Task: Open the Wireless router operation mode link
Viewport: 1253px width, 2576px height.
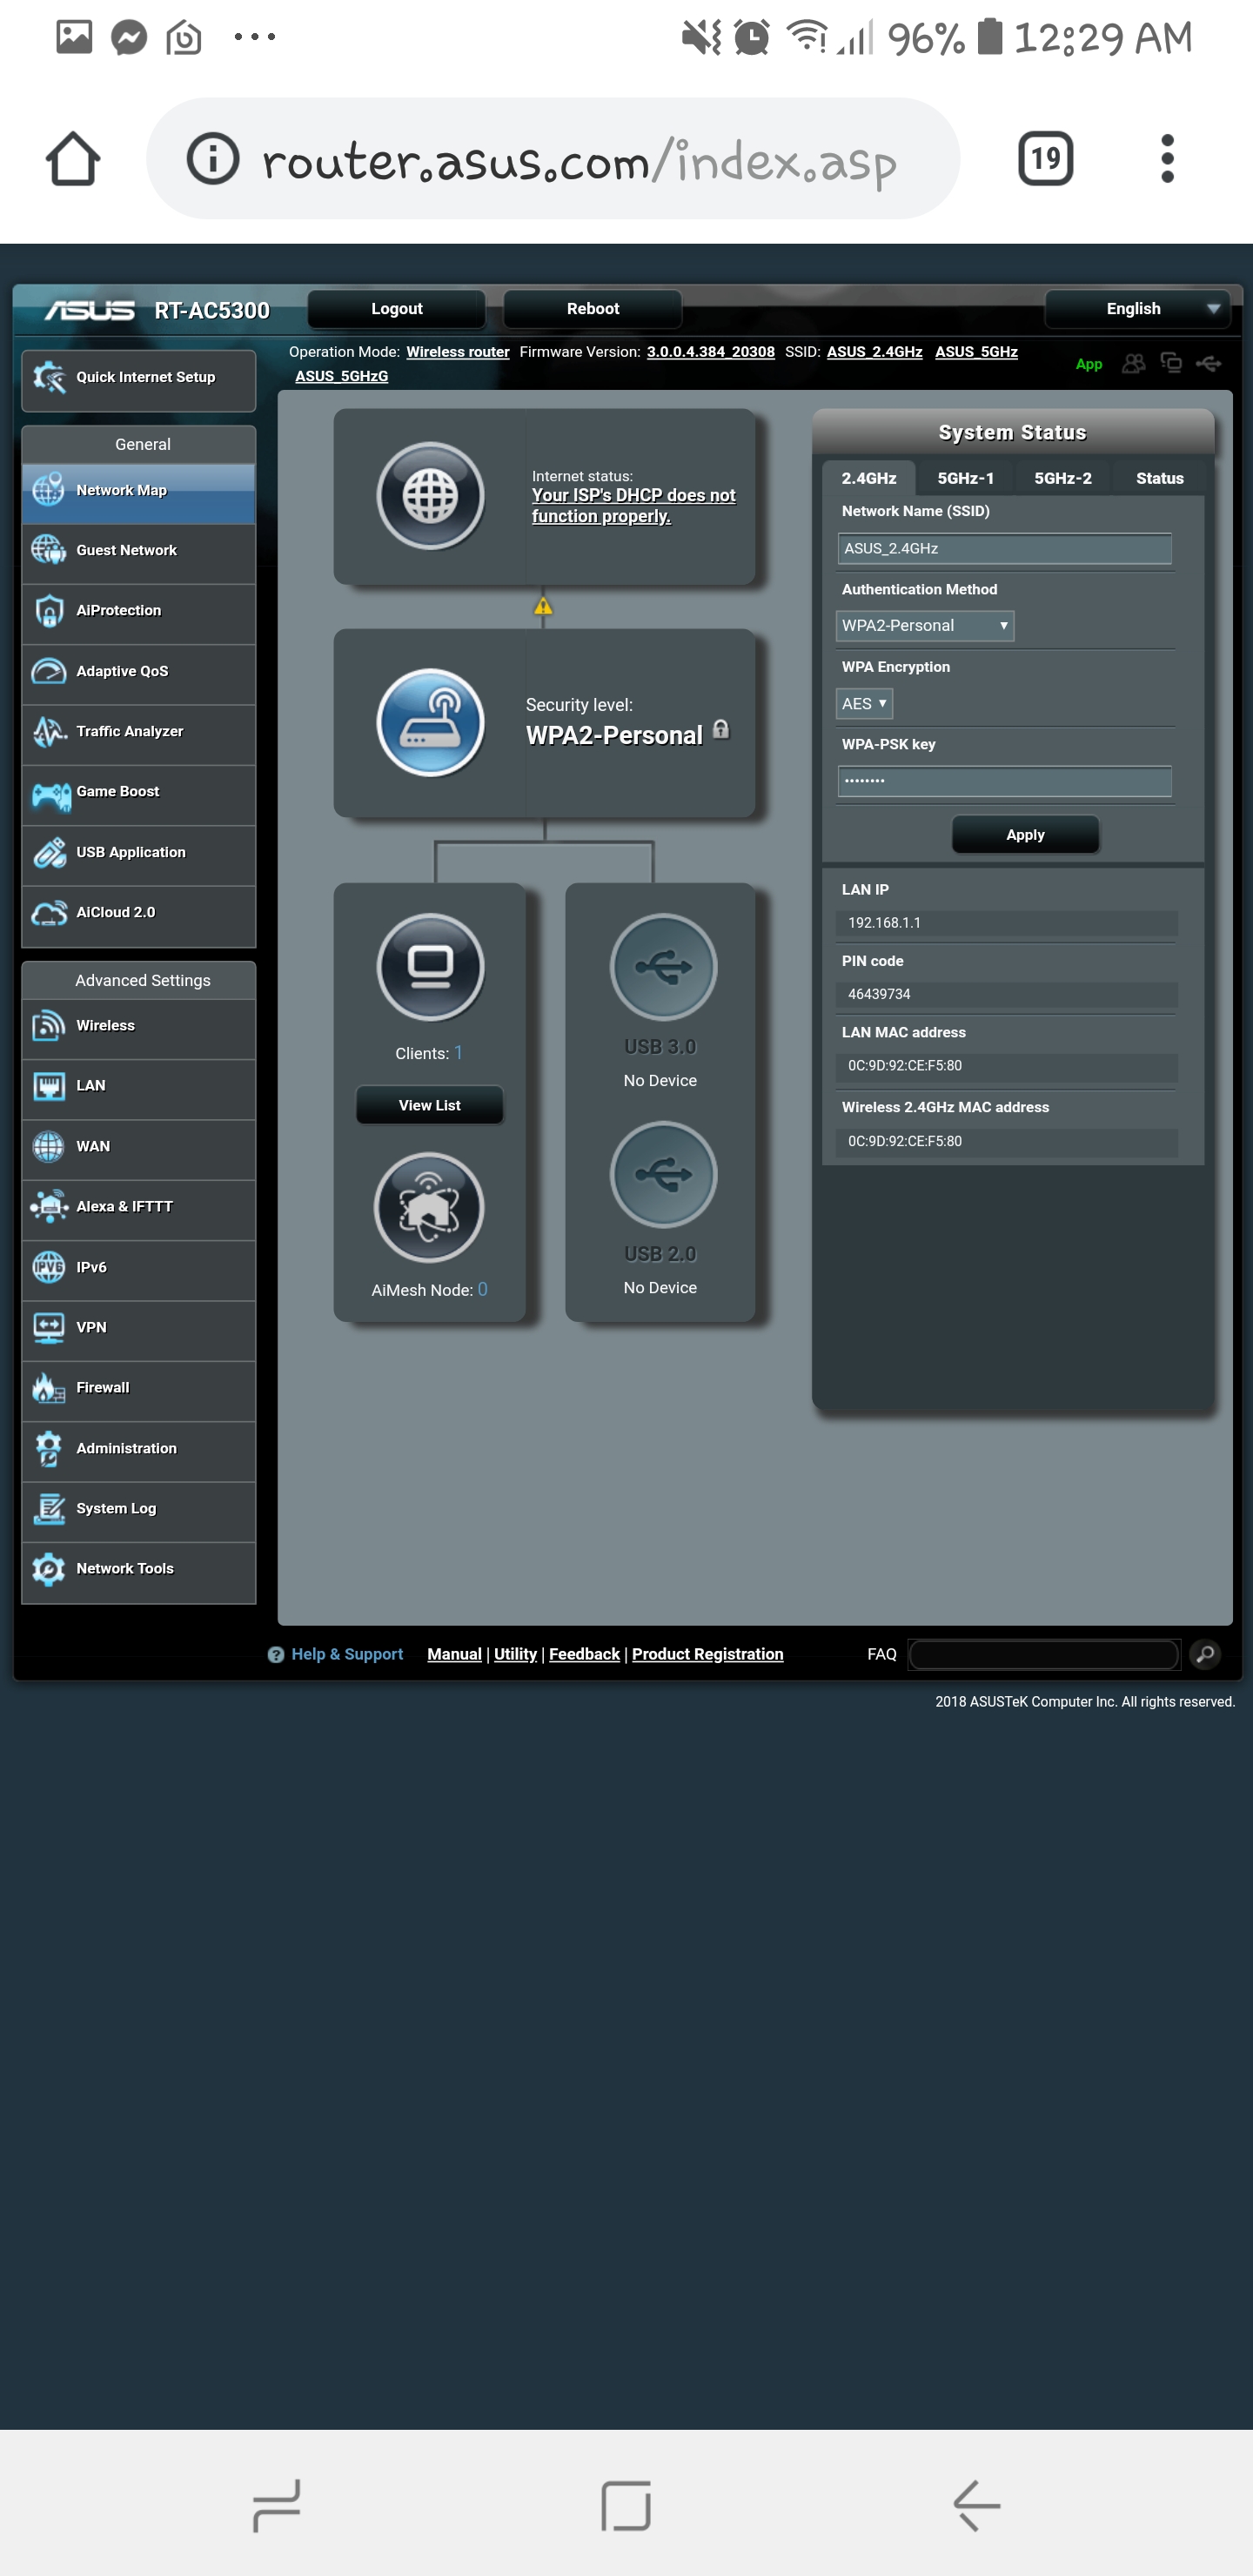Action: coord(458,352)
